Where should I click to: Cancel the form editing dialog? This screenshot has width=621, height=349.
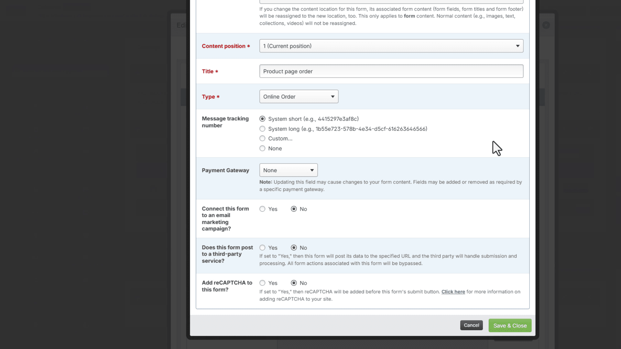471,325
